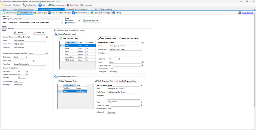Select the TDSEndpoint parameter row
The width and height of the screenshot is (256, 130).
coord(78,60)
